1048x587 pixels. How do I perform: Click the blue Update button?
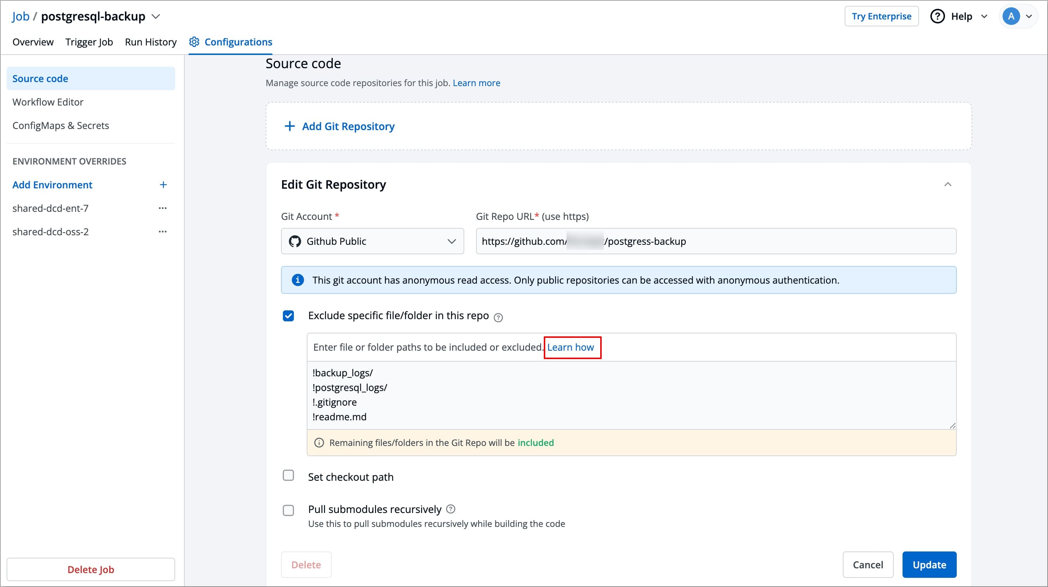pos(929,565)
